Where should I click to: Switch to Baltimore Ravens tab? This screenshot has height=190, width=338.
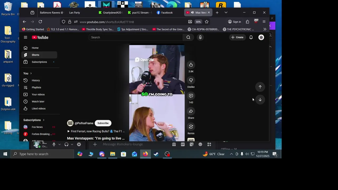click(x=51, y=12)
